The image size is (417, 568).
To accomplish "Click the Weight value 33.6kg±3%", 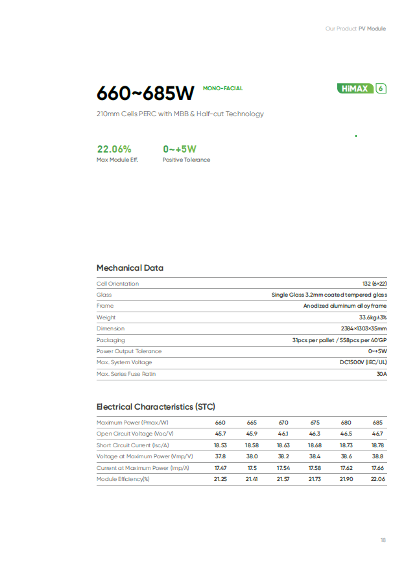I will 372,317.
